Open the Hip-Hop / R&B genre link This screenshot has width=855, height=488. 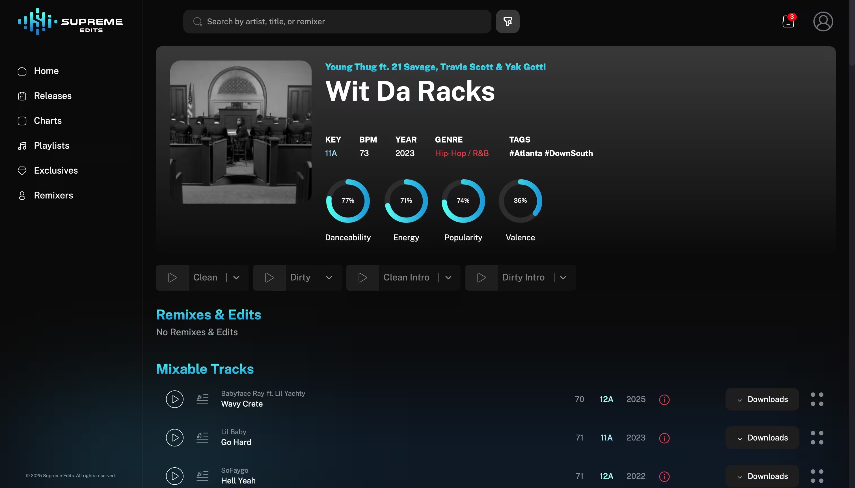tap(462, 153)
